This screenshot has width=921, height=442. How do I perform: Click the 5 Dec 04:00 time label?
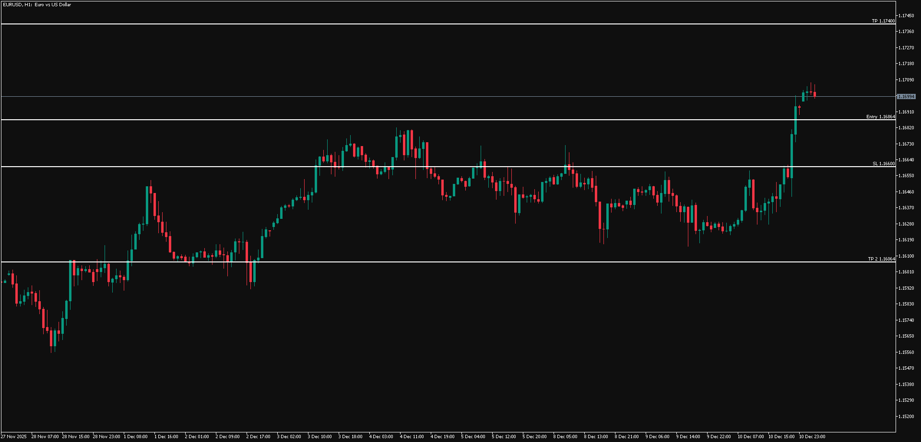[x=473, y=437]
